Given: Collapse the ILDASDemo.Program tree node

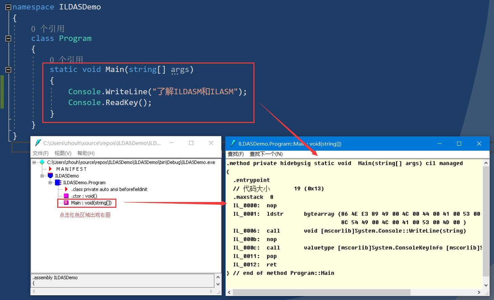Looking at the screenshot, I should [x=50, y=182].
